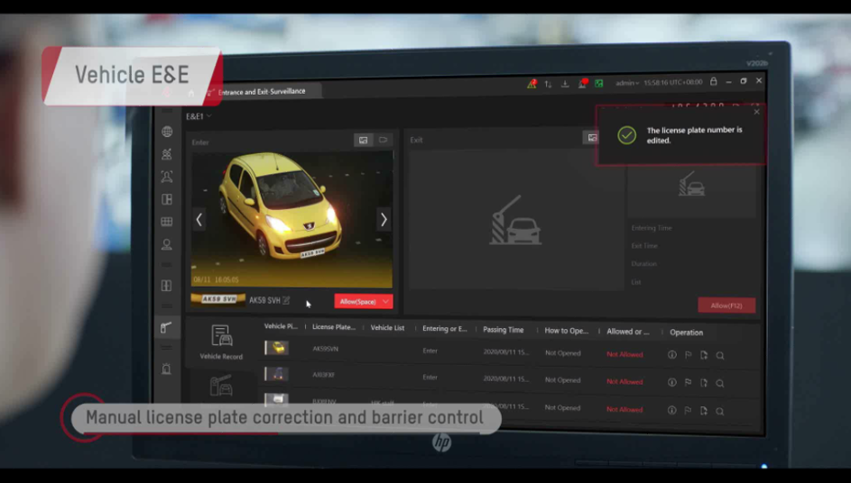Click the alarm bell icon in sidebar
Image resolution: width=851 pixels, height=483 pixels.
[x=166, y=369]
